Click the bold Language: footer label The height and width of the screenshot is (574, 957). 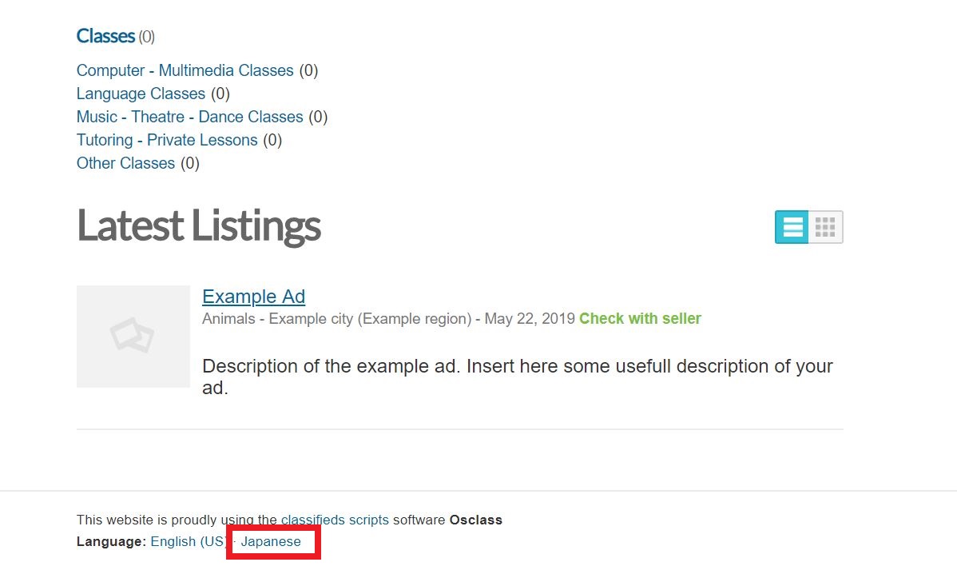click(111, 541)
